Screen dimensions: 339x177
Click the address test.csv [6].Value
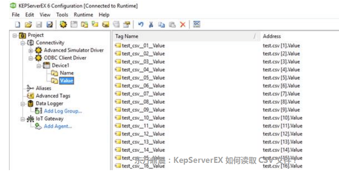coord(281,86)
